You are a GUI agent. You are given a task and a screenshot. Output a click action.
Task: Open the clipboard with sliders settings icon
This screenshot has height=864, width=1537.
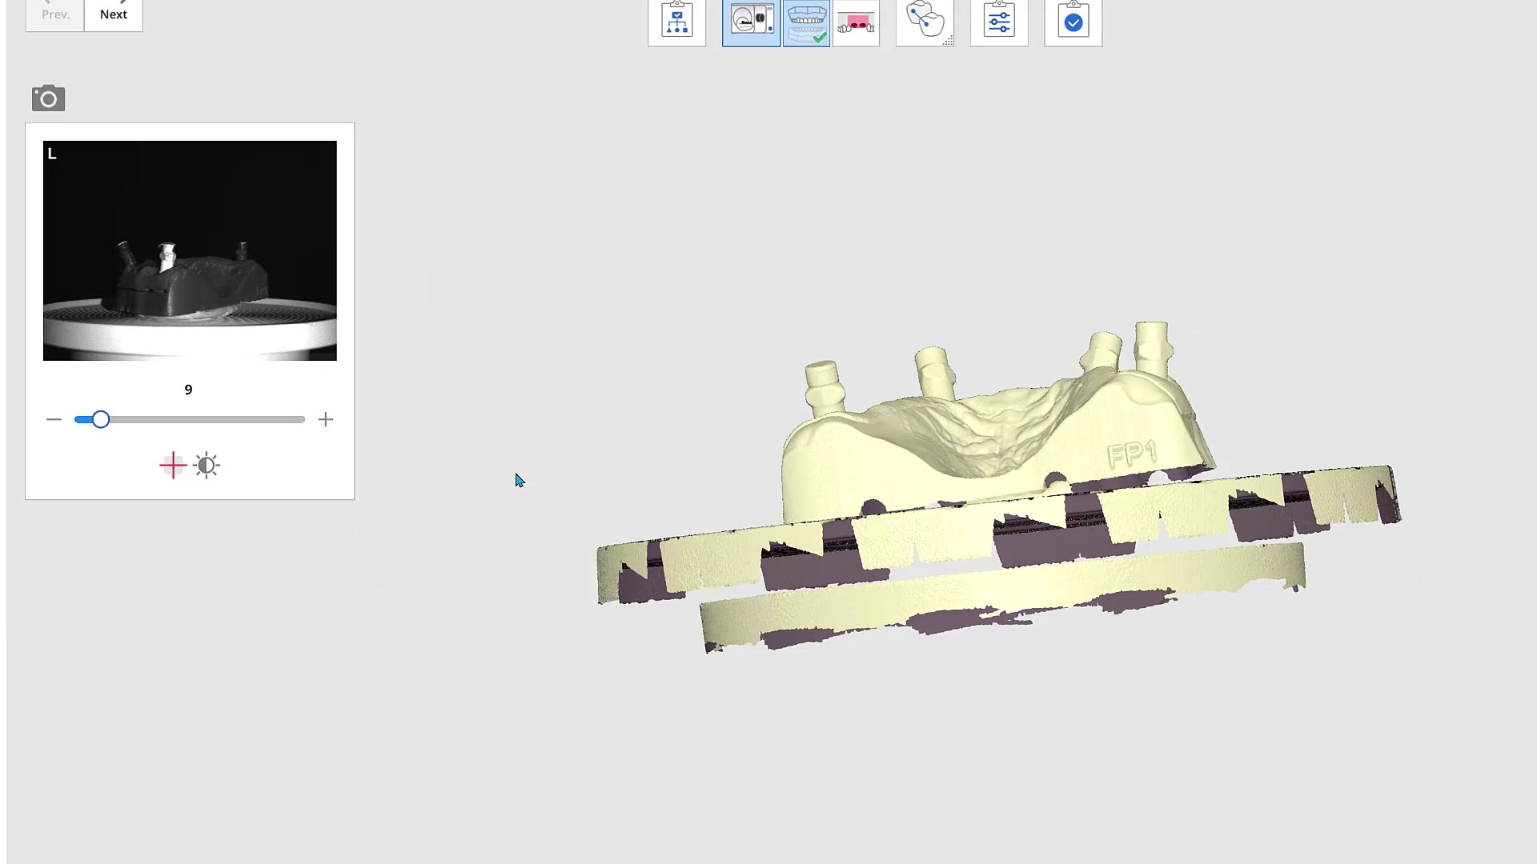tap(999, 22)
